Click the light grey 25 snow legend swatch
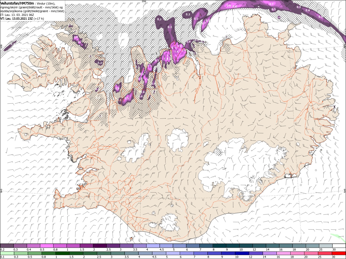This screenshot has width=346, height=259. pyautogui.click(x=325, y=246)
